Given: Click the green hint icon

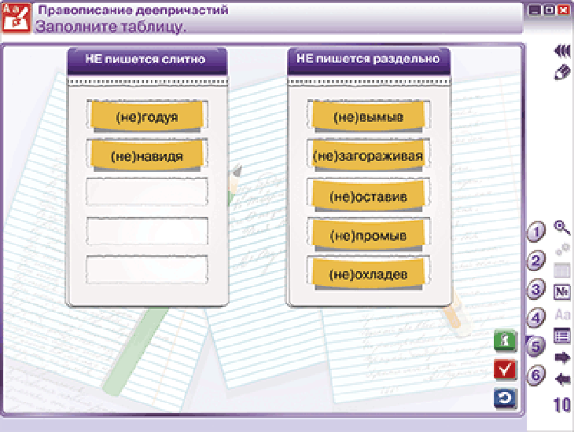Looking at the screenshot, I should click(x=503, y=342).
